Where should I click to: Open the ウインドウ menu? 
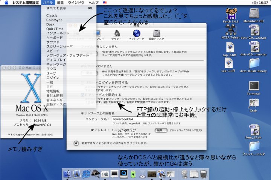tap(76, 2)
